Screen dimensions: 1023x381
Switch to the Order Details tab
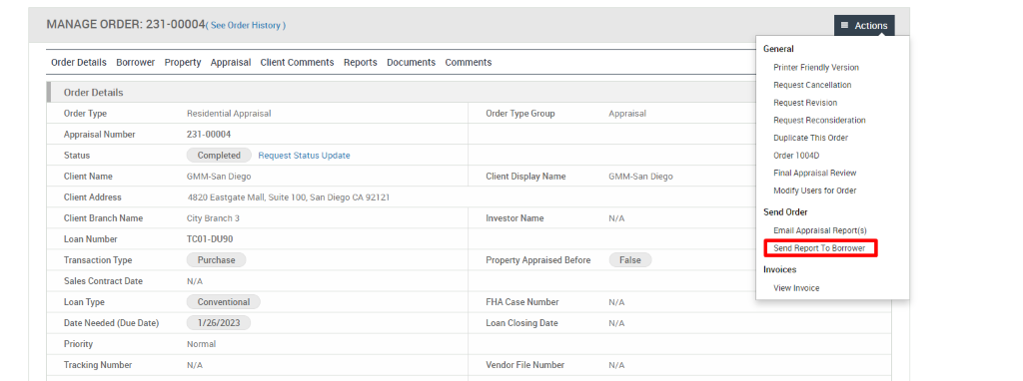[78, 63]
